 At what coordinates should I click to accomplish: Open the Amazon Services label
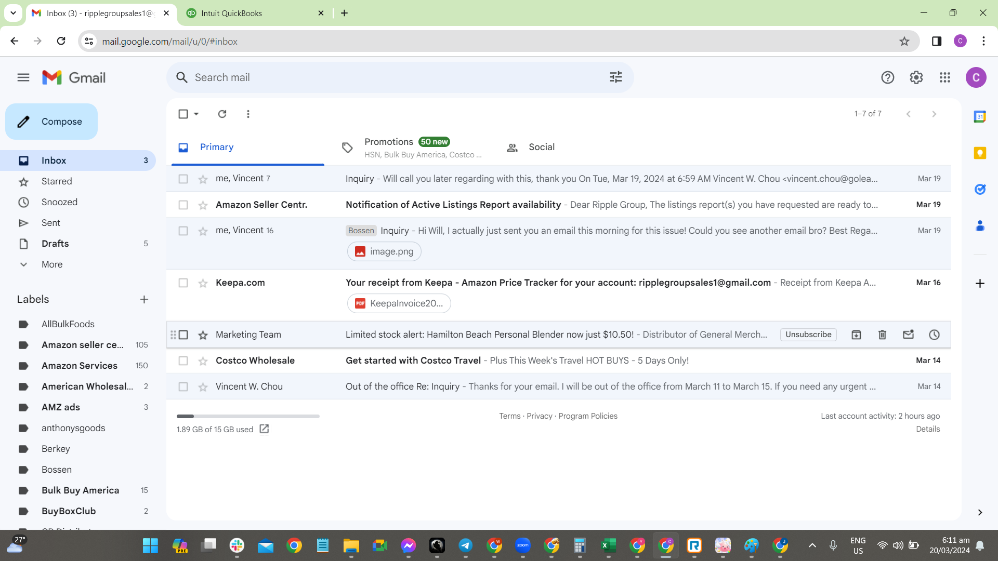81,366
